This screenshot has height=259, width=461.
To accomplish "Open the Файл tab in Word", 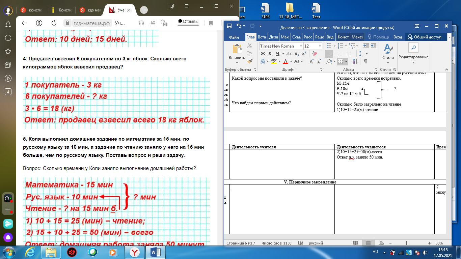I will click(x=234, y=37).
